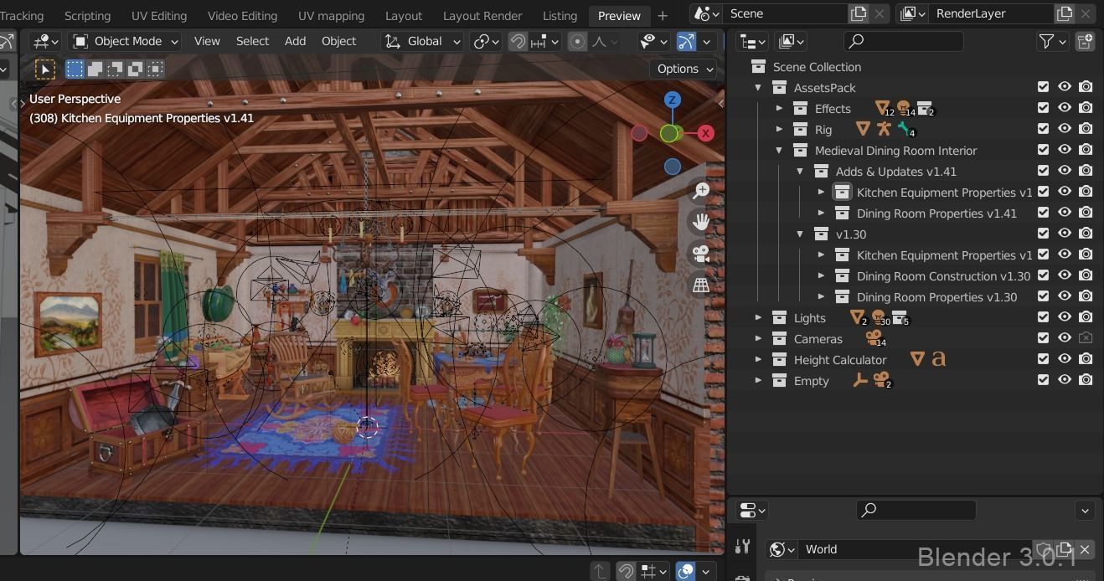This screenshot has height=581, width=1104.
Task: Click the Cameras collection camera data icon
Action: (x=873, y=338)
